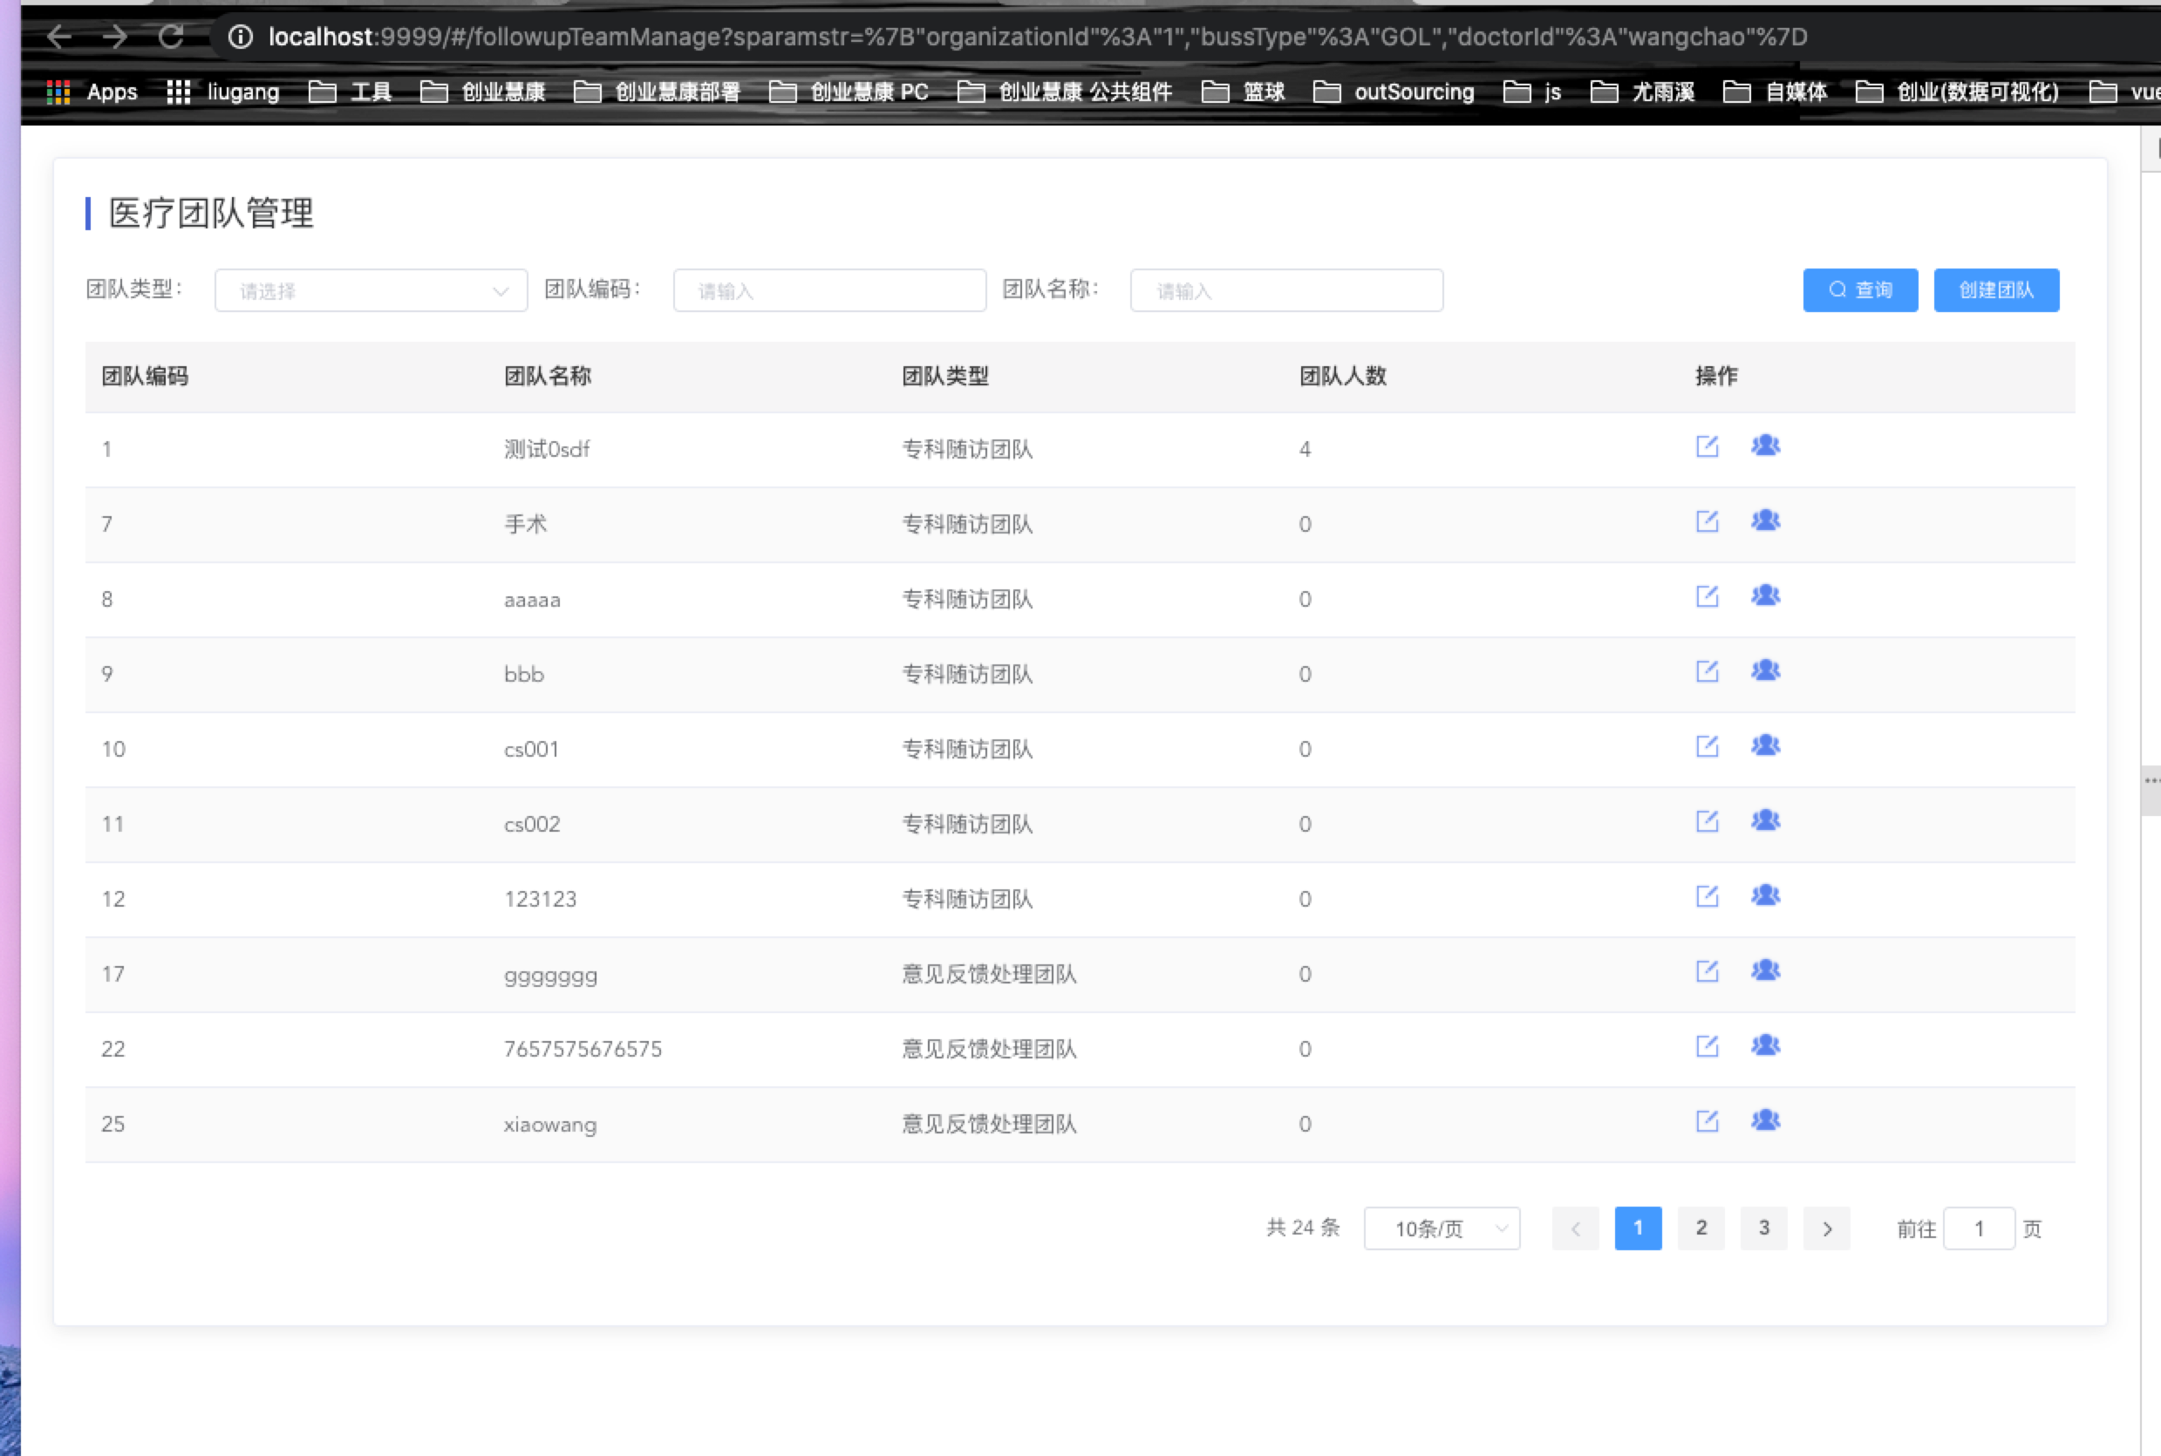Click the 团队编码 input field
2161x1456 pixels.
point(829,290)
